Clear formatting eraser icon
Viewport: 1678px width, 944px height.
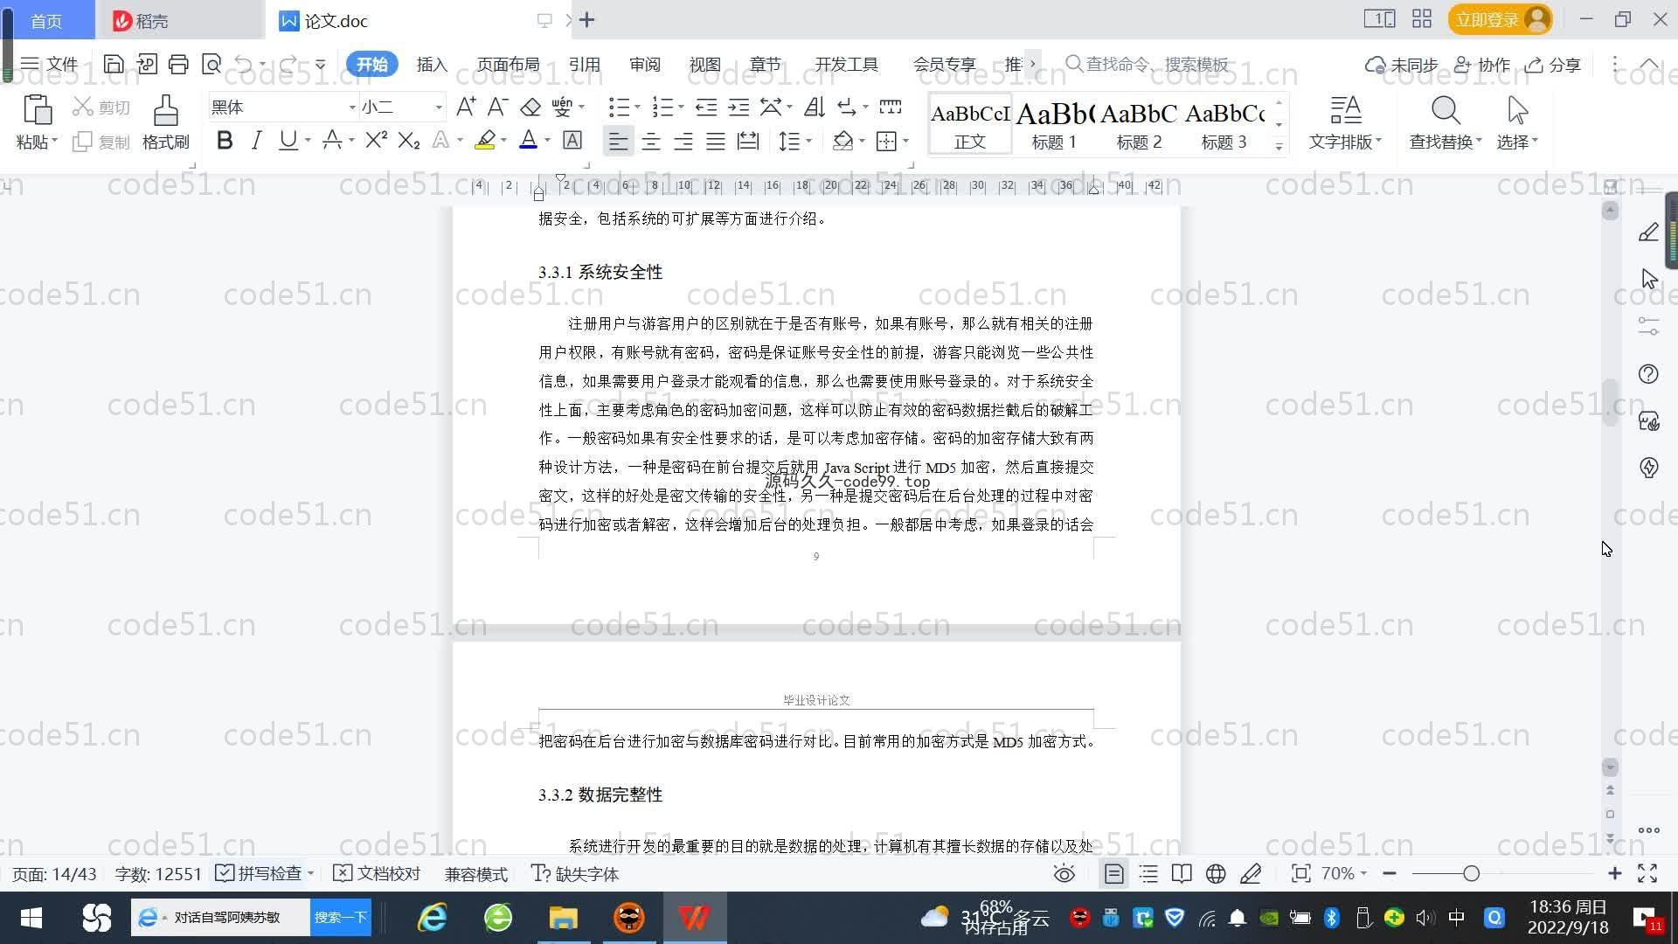(530, 108)
